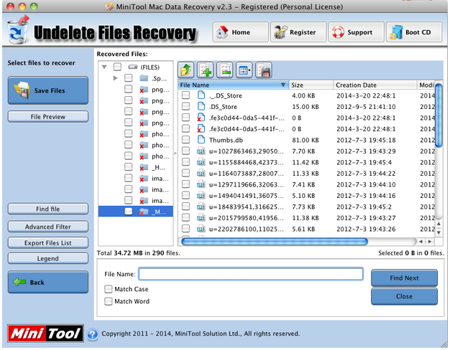The height and width of the screenshot is (350, 450).
Task: Open the Support navigation button
Action: click(x=356, y=32)
